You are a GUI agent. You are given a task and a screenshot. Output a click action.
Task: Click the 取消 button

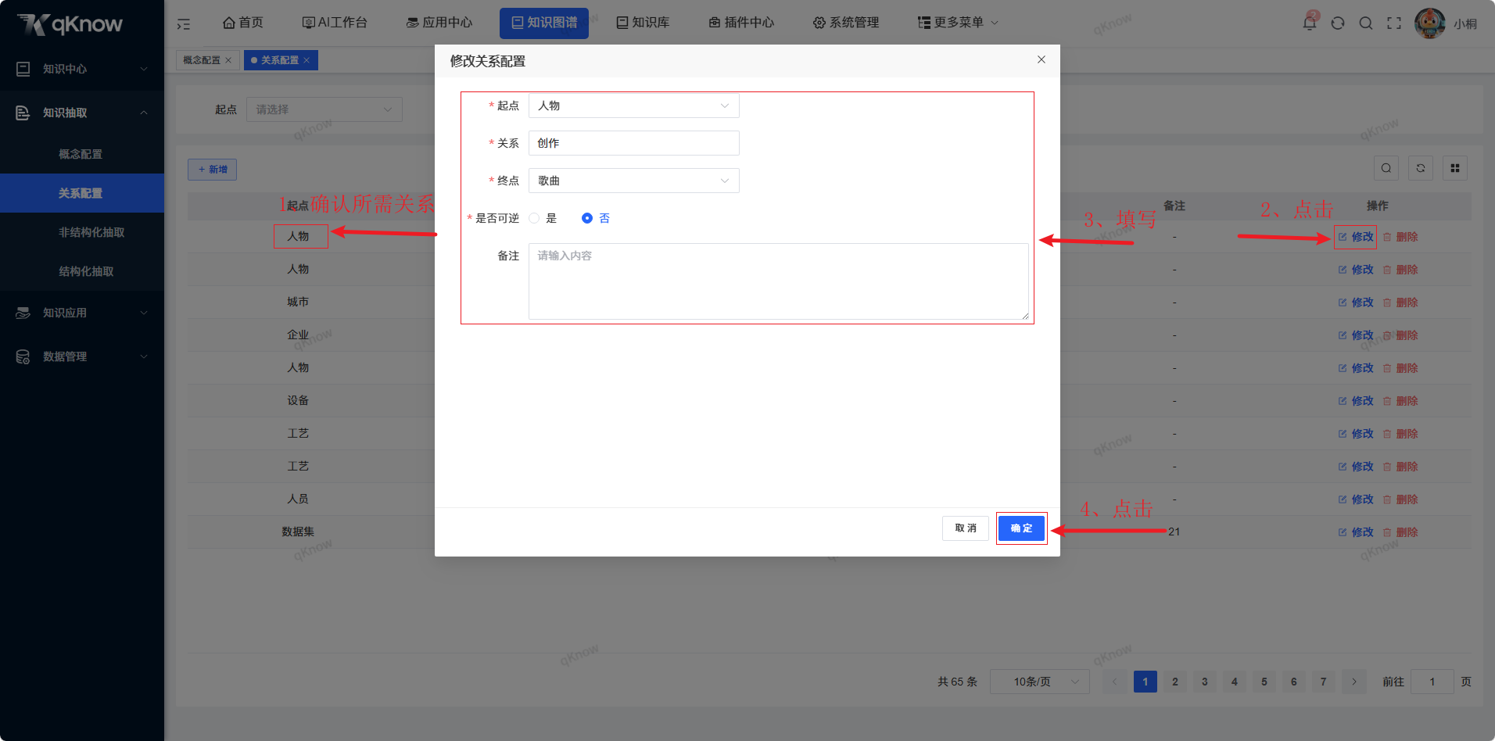coord(966,528)
